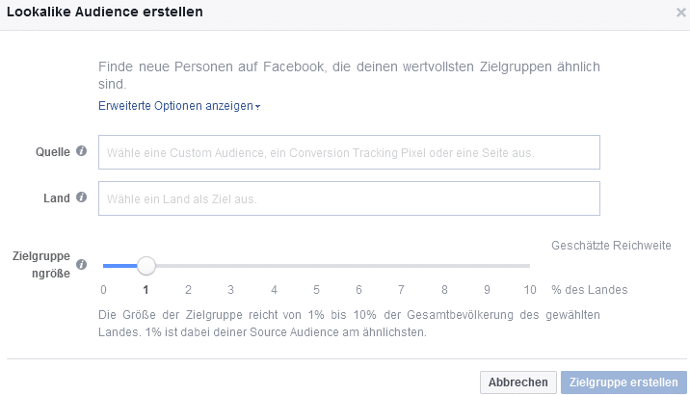Click the slider track at position 7
The image size is (690, 395).
(401, 266)
